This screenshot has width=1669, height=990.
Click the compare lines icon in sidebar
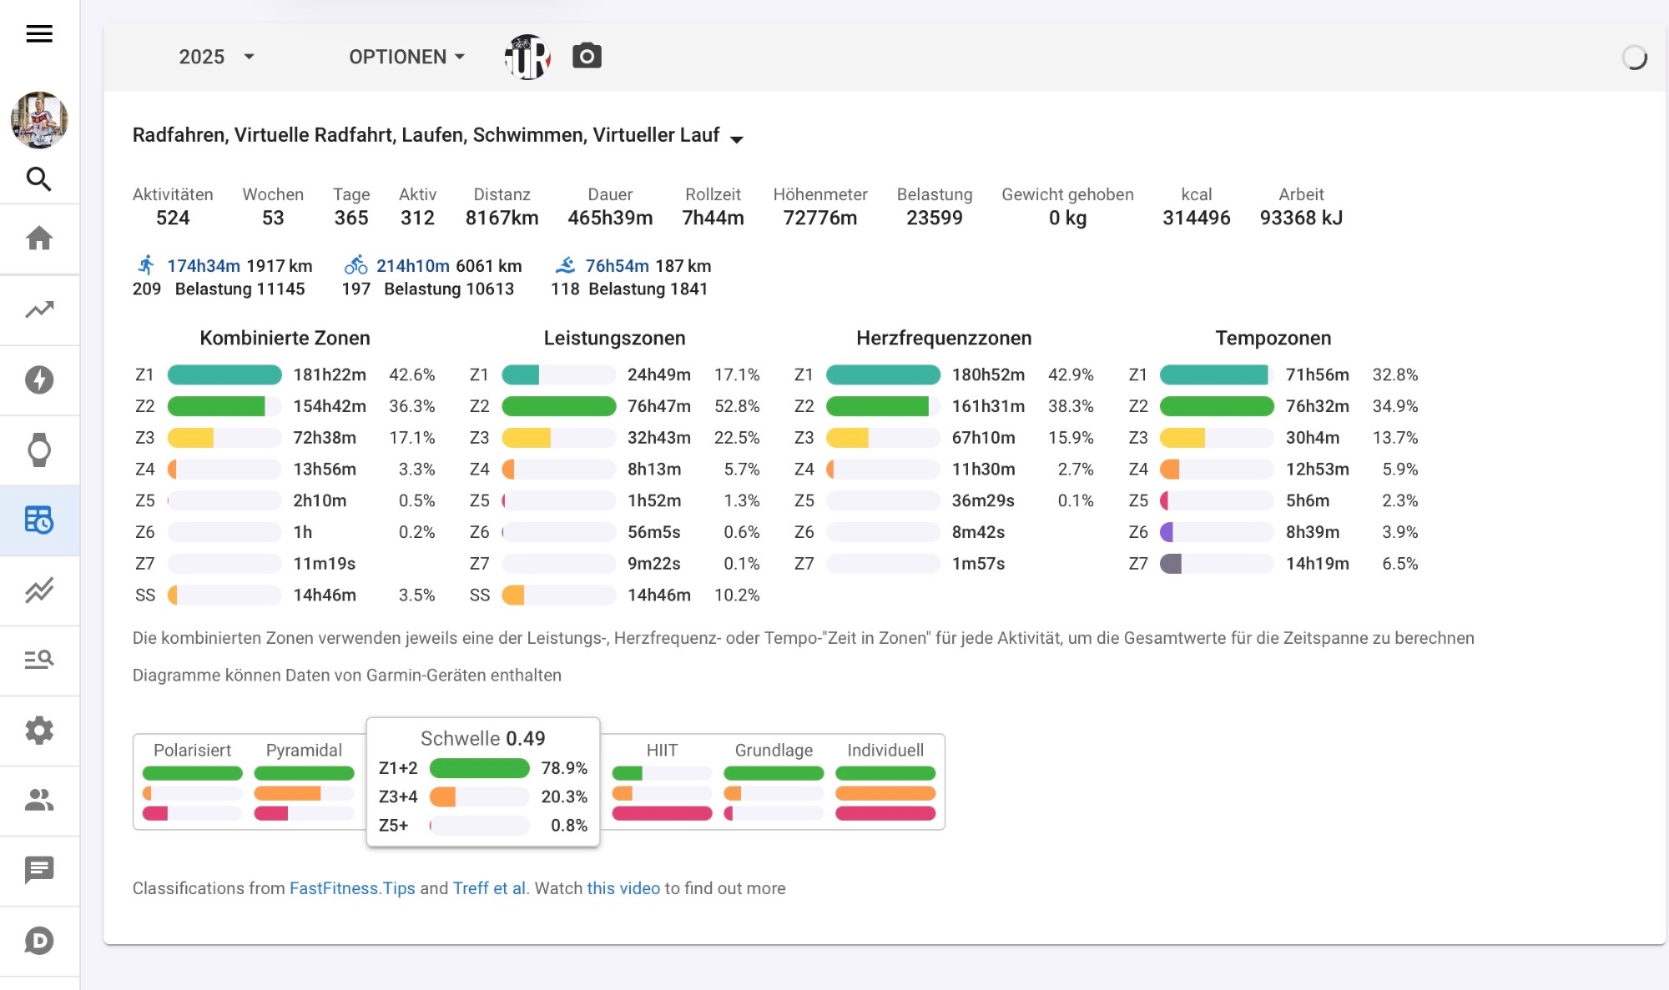click(39, 590)
